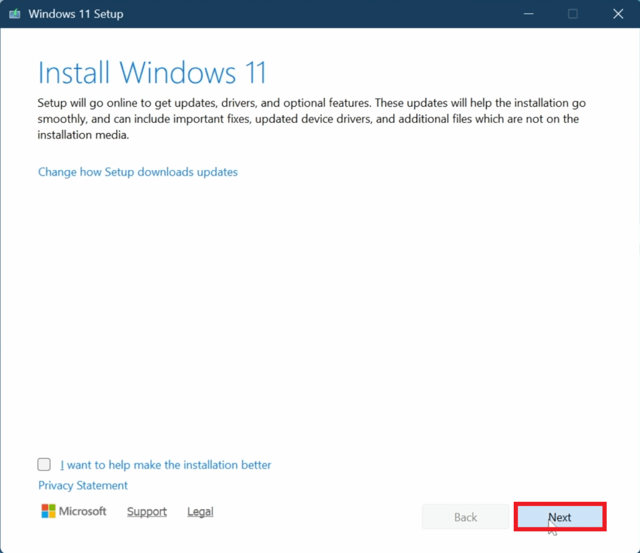This screenshot has width=640, height=553.
Task: Click the words "installation media." in the description
Action: coord(83,134)
